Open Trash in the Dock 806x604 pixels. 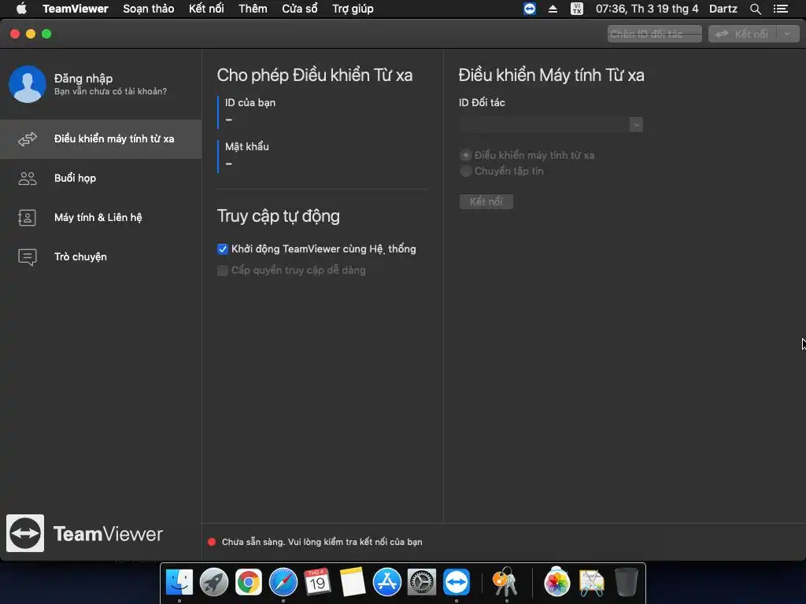pyautogui.click(x=626, y=583)
